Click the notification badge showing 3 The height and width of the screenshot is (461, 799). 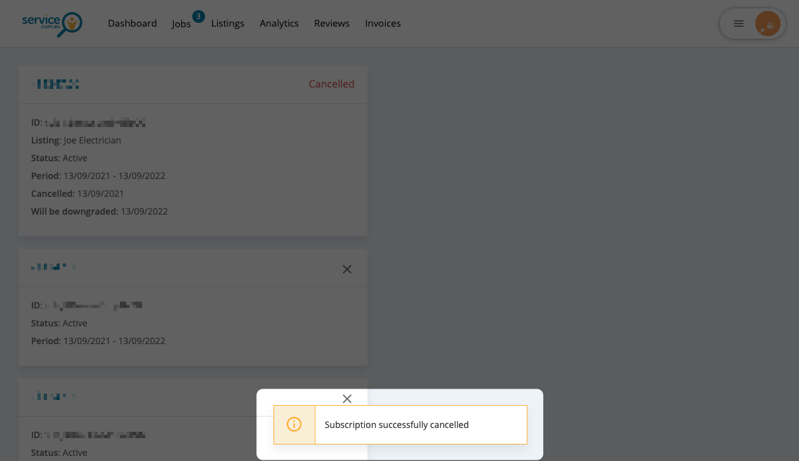coord(198,17)
